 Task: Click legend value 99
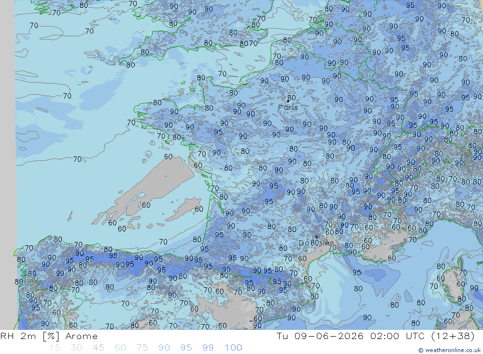pos(208,348)
